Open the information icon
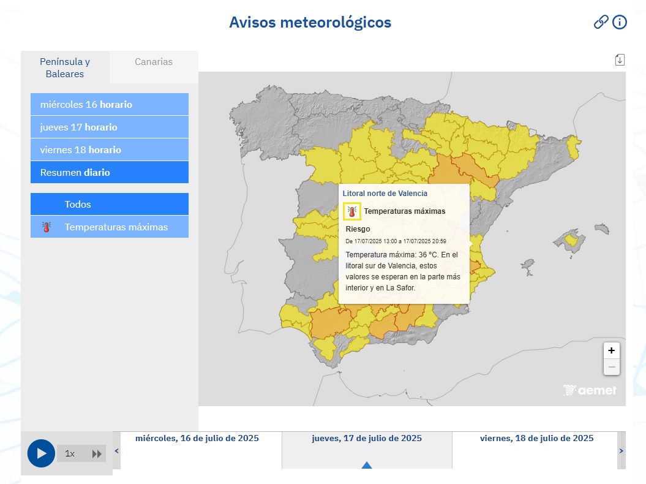The width and height of the screenshot is (646, 484). click(619, 22)
